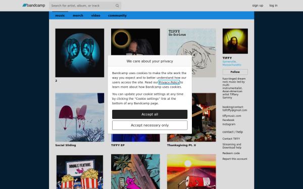Screen dimensions: 303x189
Task: Click the Redeem code link
Action: tap(231, 153)
